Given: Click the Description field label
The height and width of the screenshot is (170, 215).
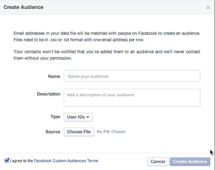Looking at the screenshot, I should point(48,94).
